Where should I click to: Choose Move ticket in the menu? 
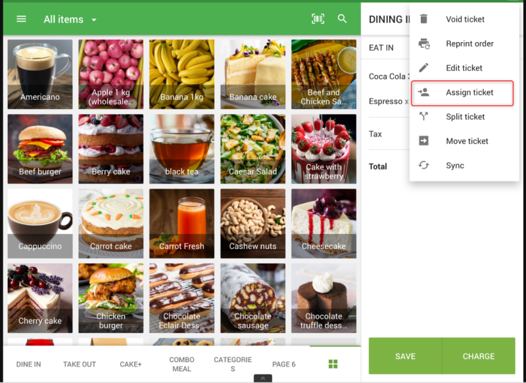point(466,141)
